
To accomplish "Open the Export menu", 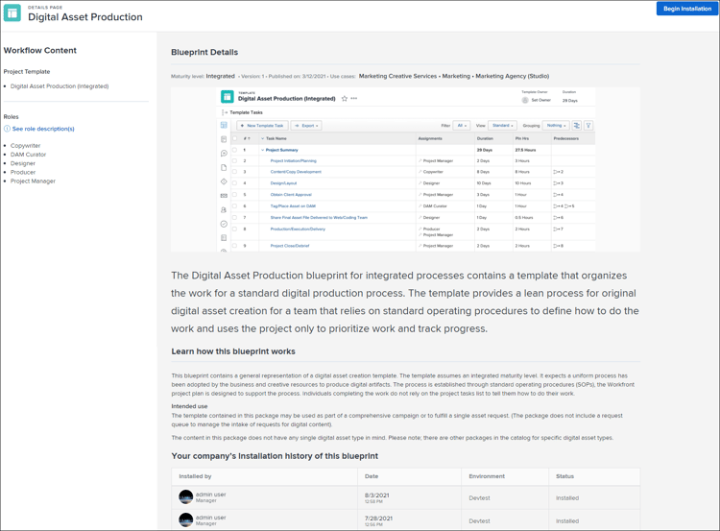I will pos(306,125).
